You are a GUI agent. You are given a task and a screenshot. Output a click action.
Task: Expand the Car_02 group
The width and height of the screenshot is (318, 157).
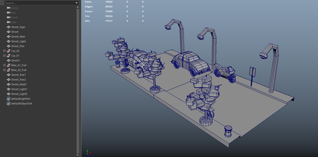[4, 51]
